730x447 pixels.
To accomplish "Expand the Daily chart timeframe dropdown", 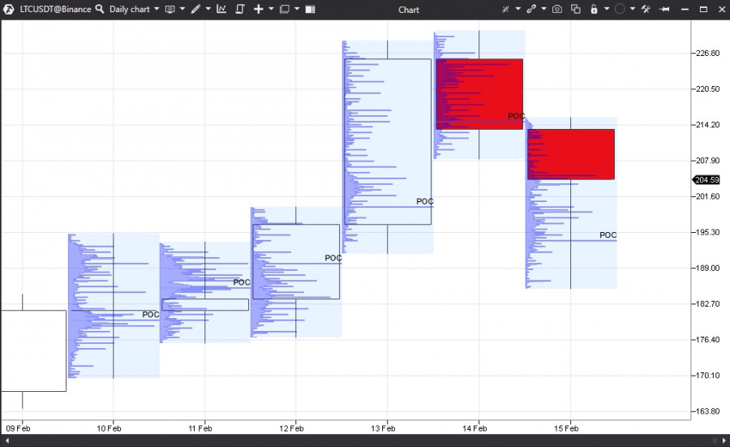I will [157, 9].
